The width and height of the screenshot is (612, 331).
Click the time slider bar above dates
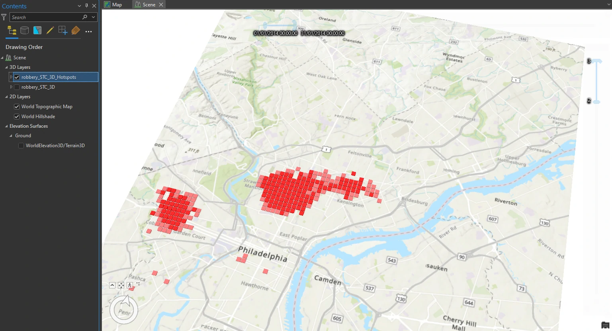280,25
